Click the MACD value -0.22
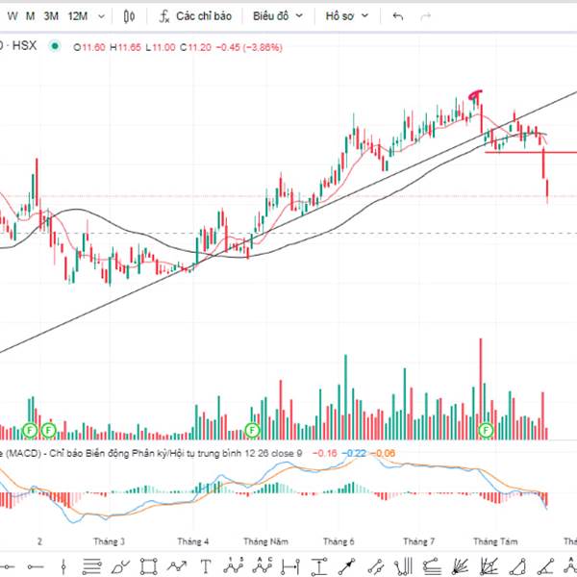Screen dimensions: 577x577 click(354, 453)
